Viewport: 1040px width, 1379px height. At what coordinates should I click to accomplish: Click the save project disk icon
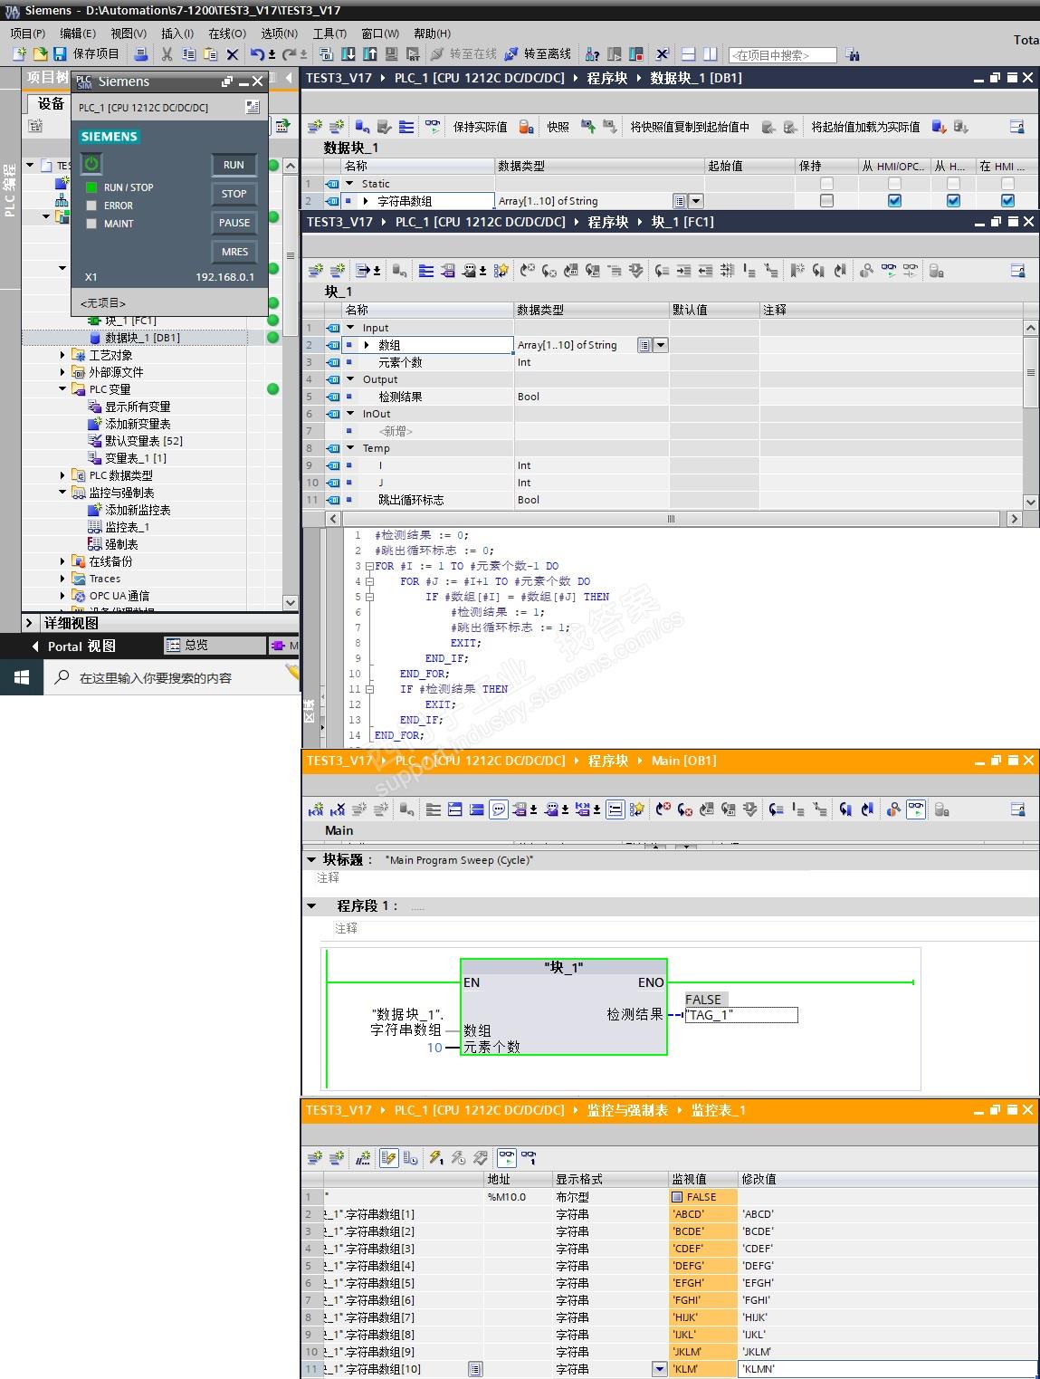[60, 54]
